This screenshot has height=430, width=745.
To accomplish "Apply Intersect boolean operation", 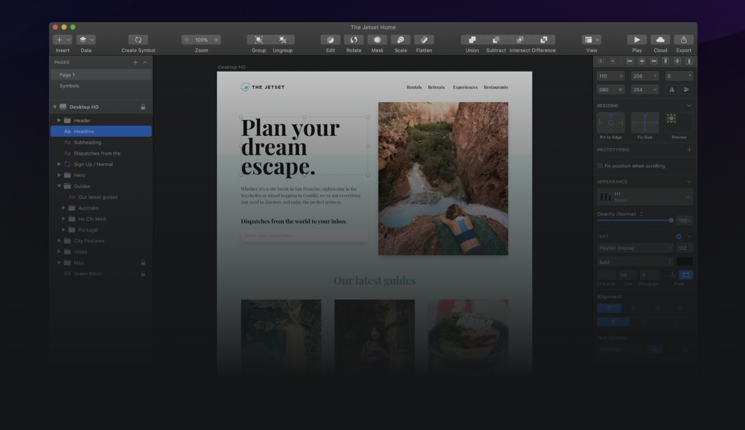I will click(520, 40).
